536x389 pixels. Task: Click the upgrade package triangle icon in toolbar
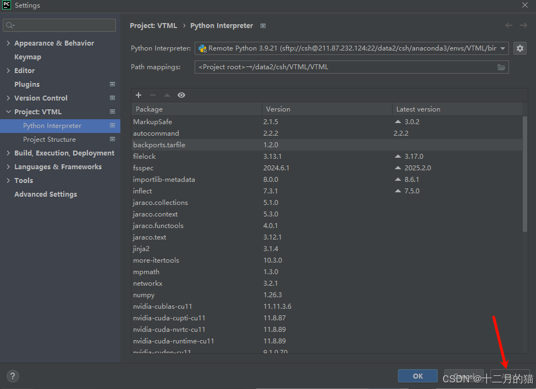point(167,95)
